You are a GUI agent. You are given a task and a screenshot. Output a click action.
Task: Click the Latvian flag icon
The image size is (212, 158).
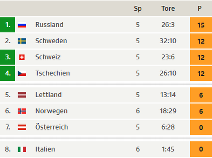click(x=22, y=95)
